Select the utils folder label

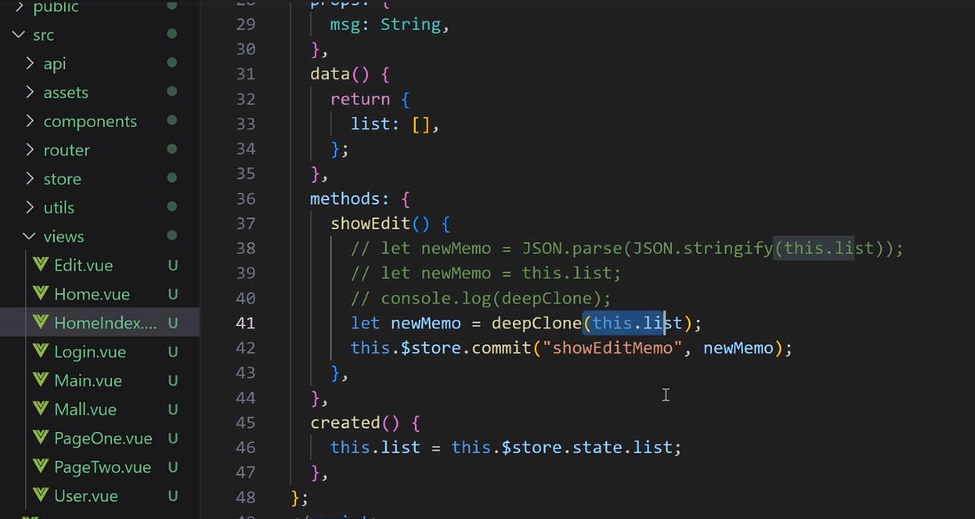pos(59,208)
